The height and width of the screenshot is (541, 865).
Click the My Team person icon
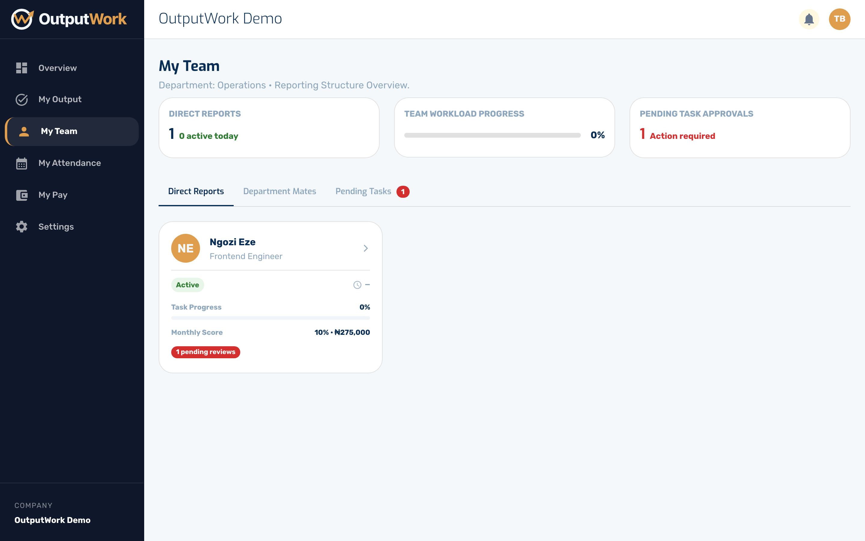pos(24,131)
